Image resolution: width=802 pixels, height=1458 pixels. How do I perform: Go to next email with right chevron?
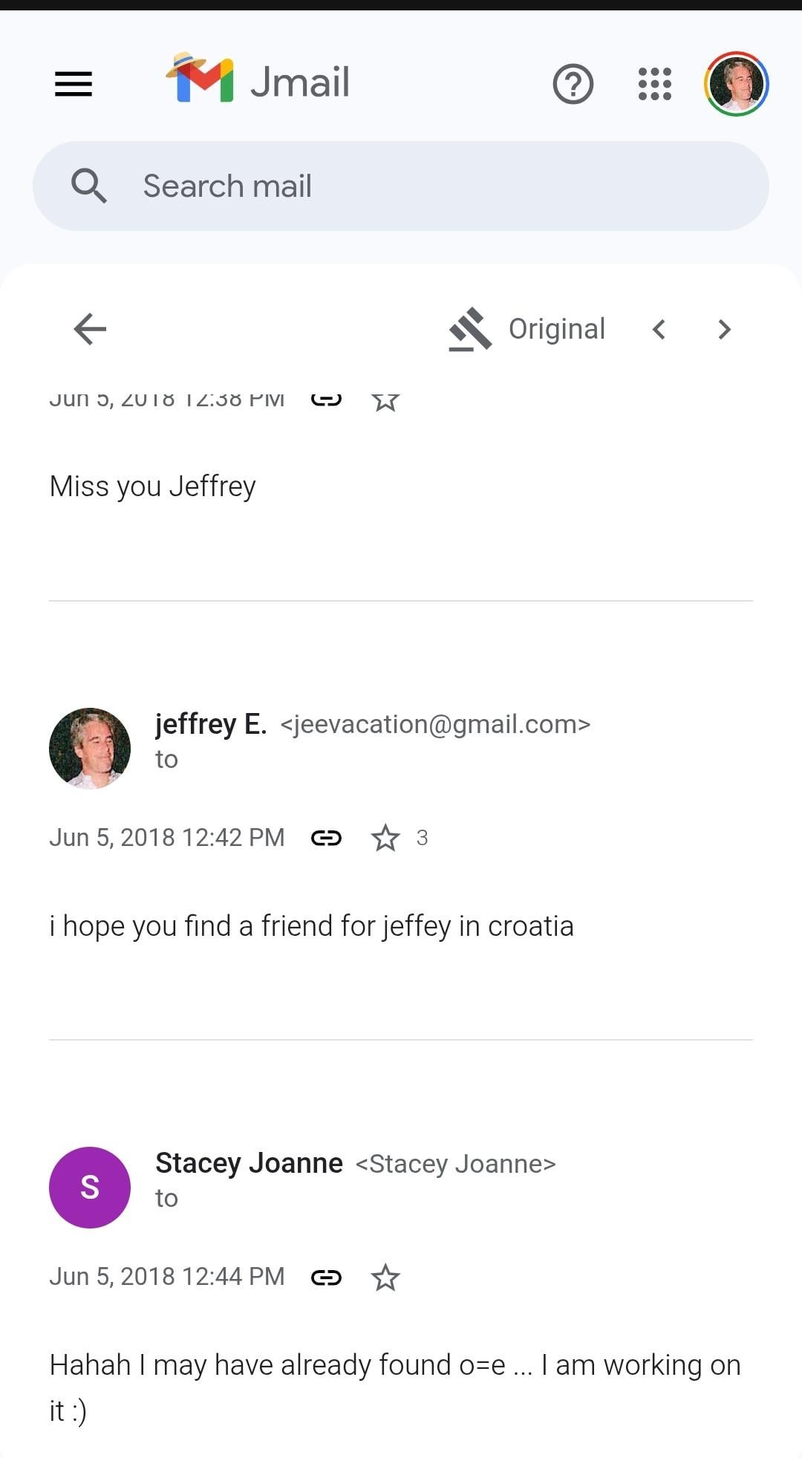coord(724,329)
